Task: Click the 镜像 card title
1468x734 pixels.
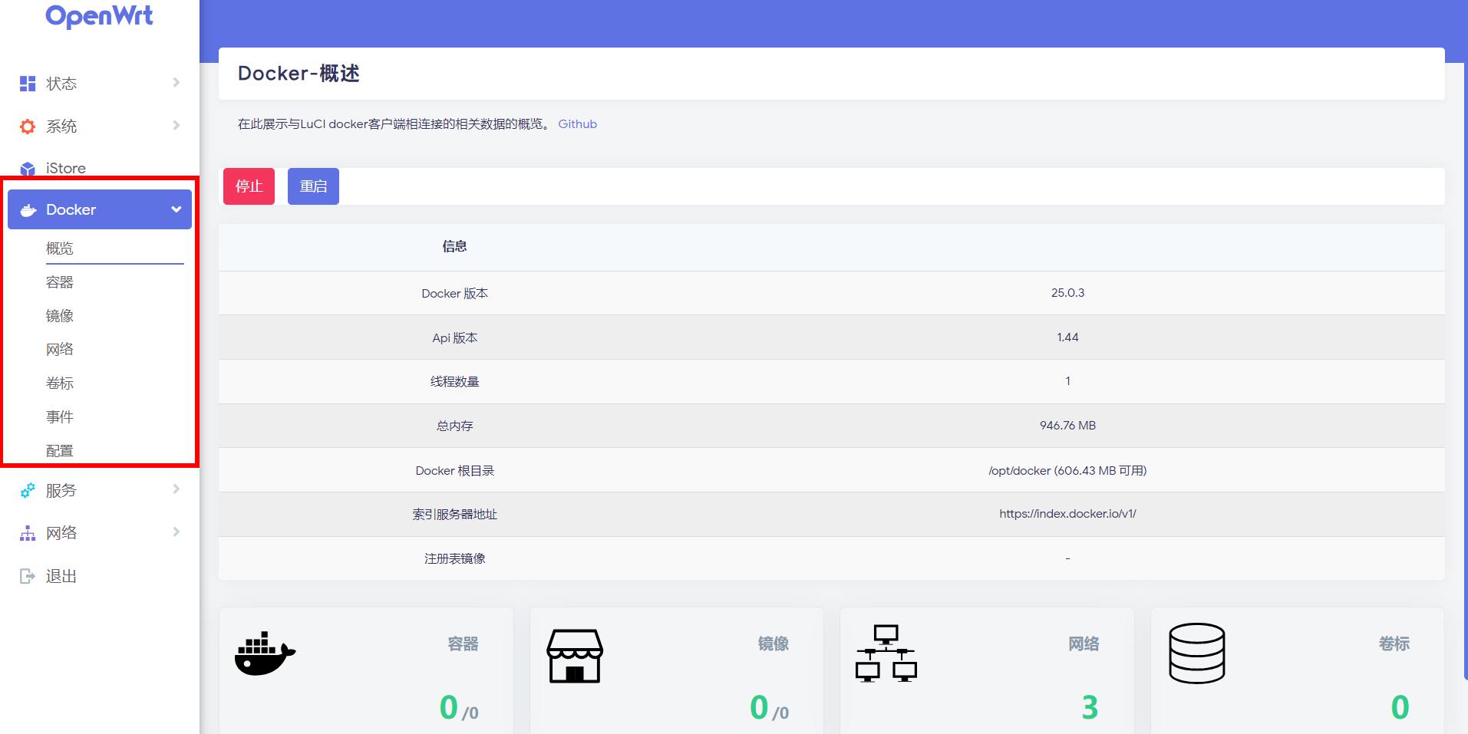Action: (x=774, y=644)
